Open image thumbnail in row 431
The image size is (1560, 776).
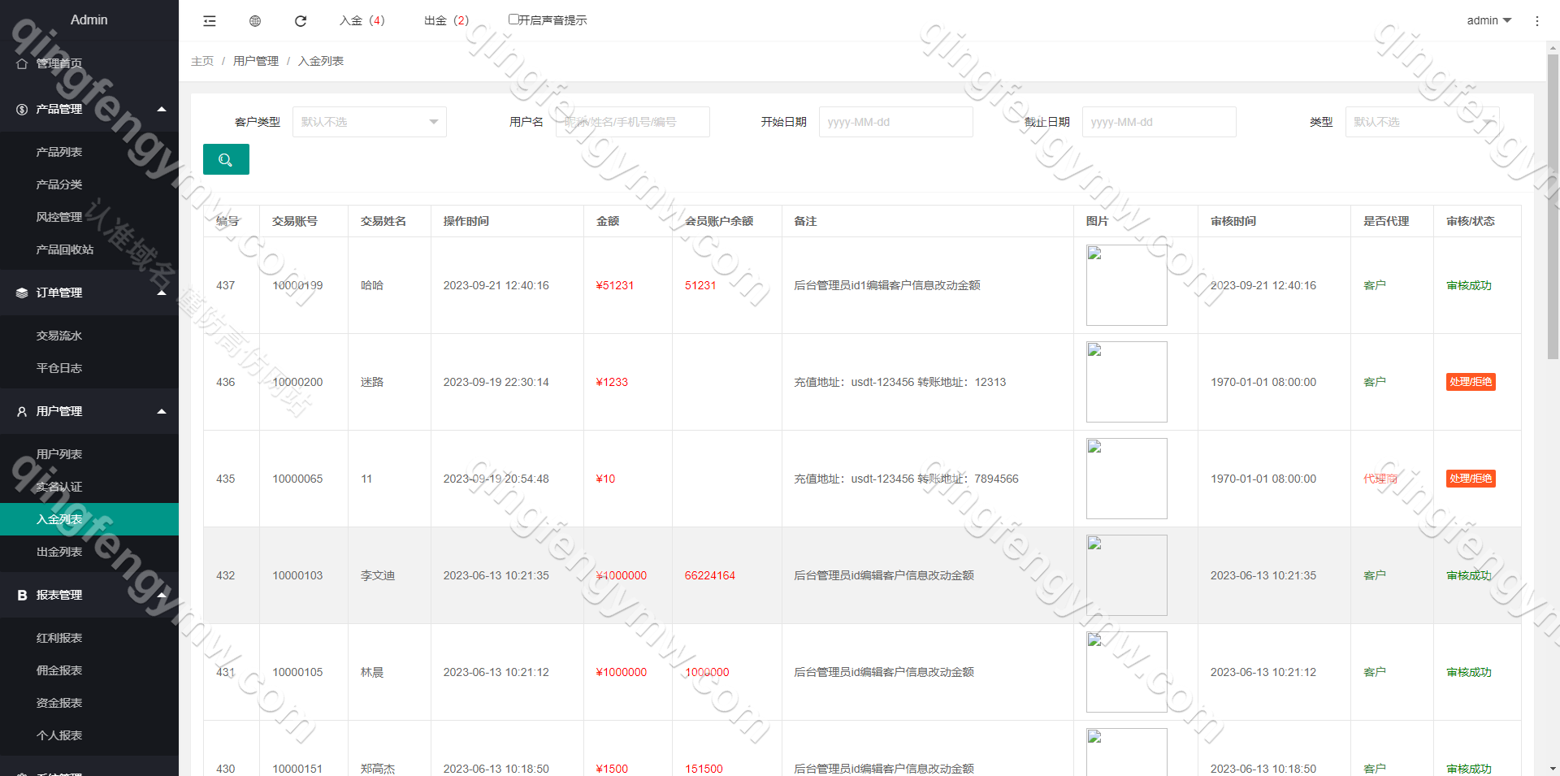coord(1127,672)
